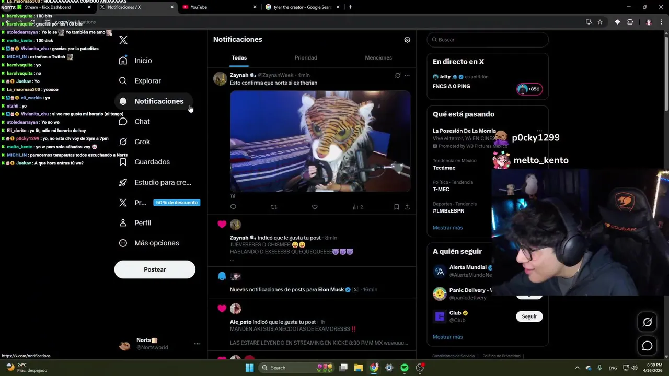Open floating Grok button
The height and width of the screenshot is (376, 669).
(x=647, y=322)
